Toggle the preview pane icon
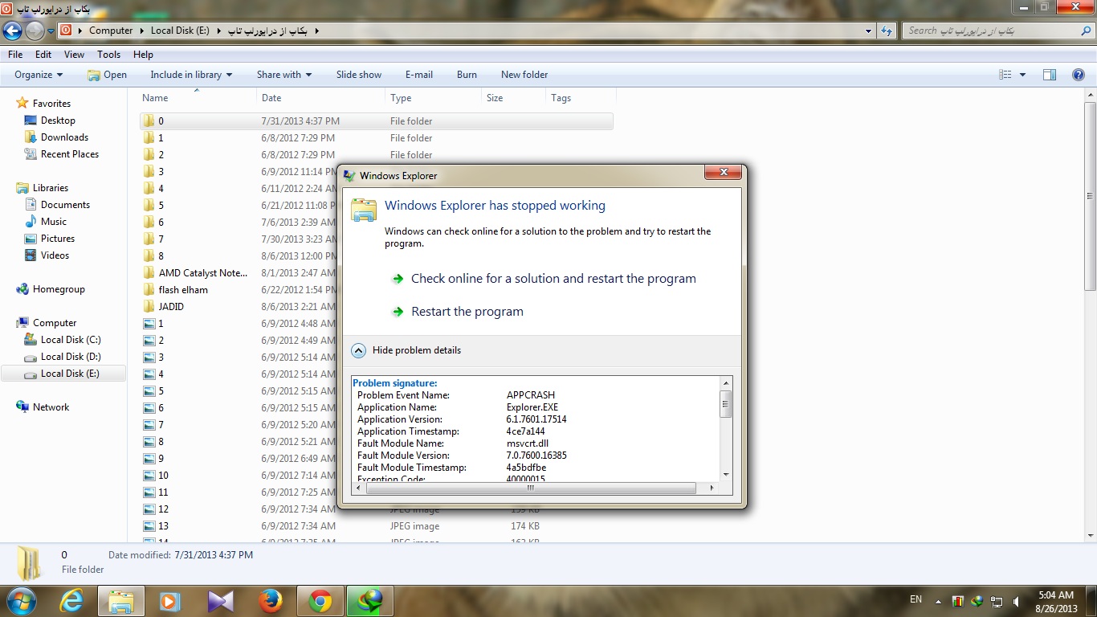Screen dimensions: 1097x617 pos(1050,75)
